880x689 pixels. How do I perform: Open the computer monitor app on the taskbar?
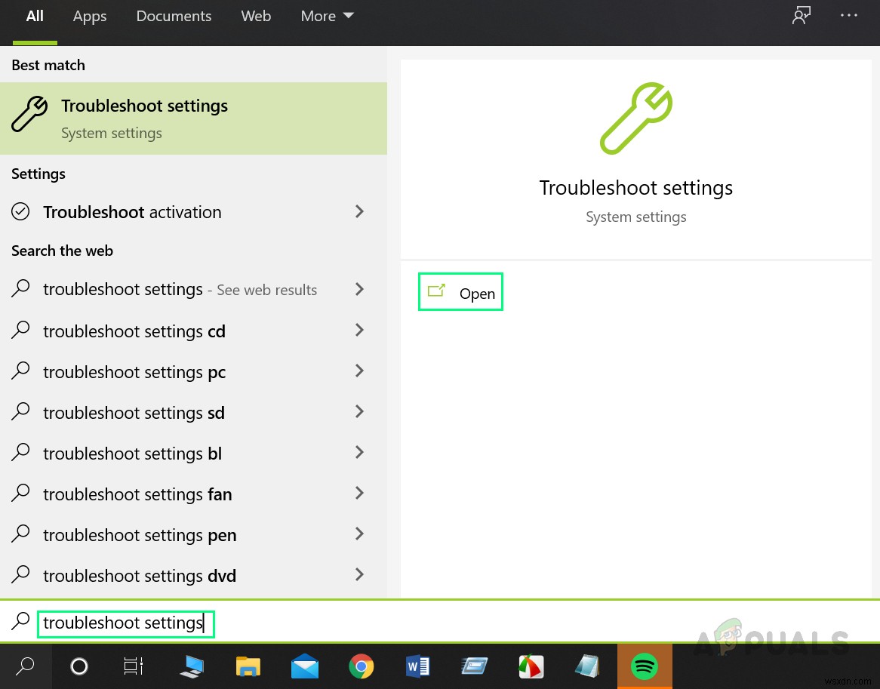point(192,666)
